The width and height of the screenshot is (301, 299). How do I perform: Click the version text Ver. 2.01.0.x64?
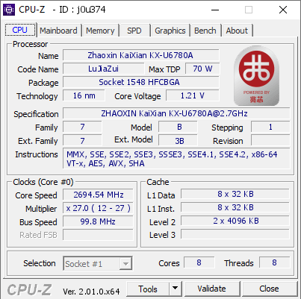(x=91, y=291)
